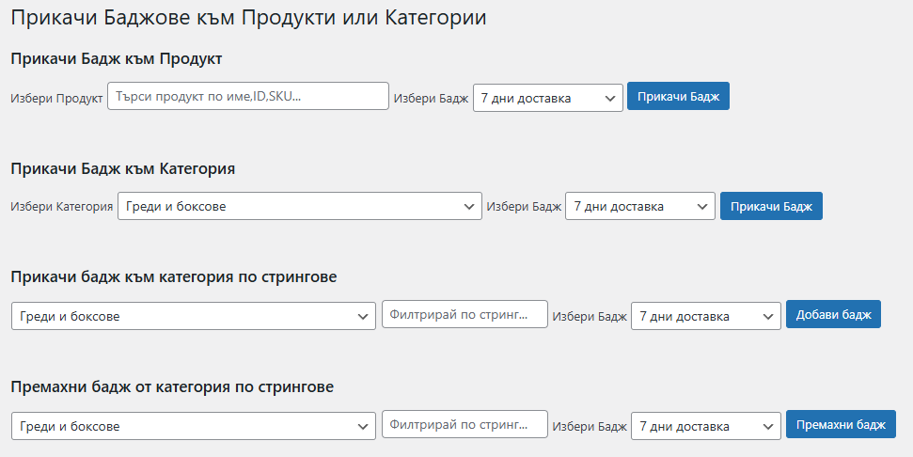The height and width of the screenshot is (457, 913).
Task: Open category dropdown under Прикачи бадж към категория по стрингове
Action: [x=194, y=316]
